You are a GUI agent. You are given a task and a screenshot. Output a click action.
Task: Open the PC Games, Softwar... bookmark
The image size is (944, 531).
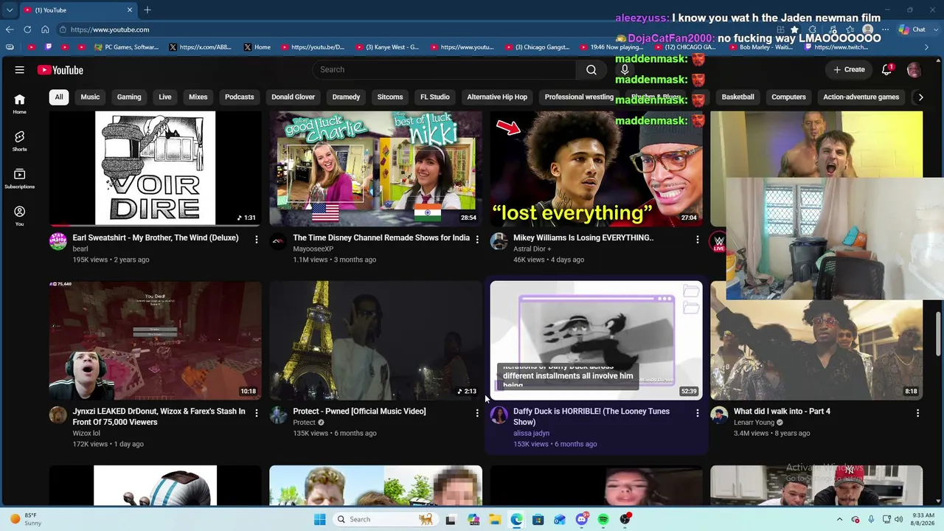point(127,47)
